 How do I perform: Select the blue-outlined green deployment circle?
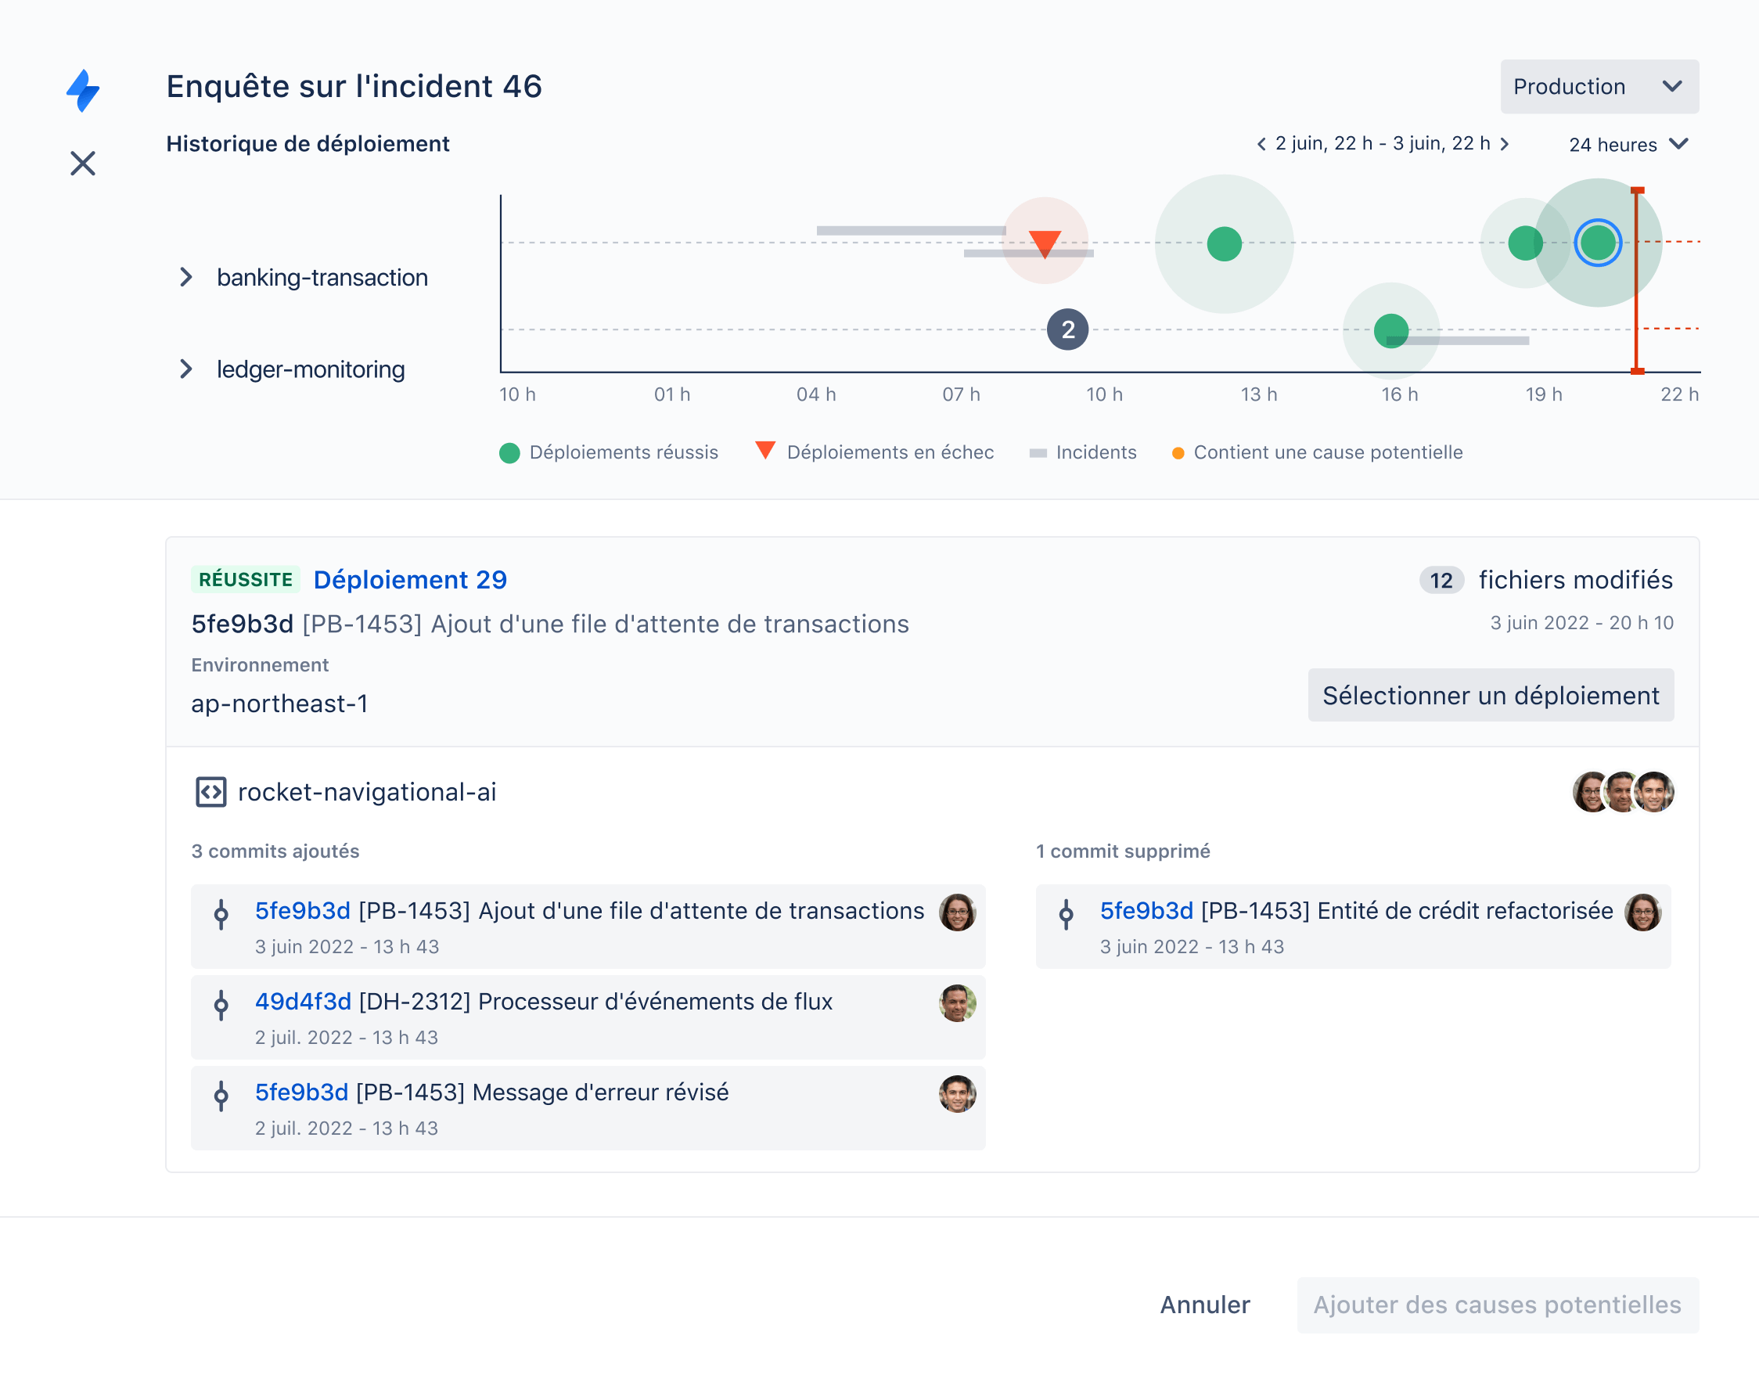pos(1597,243)
